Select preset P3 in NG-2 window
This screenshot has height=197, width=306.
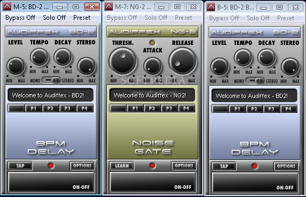pos(169,108)
